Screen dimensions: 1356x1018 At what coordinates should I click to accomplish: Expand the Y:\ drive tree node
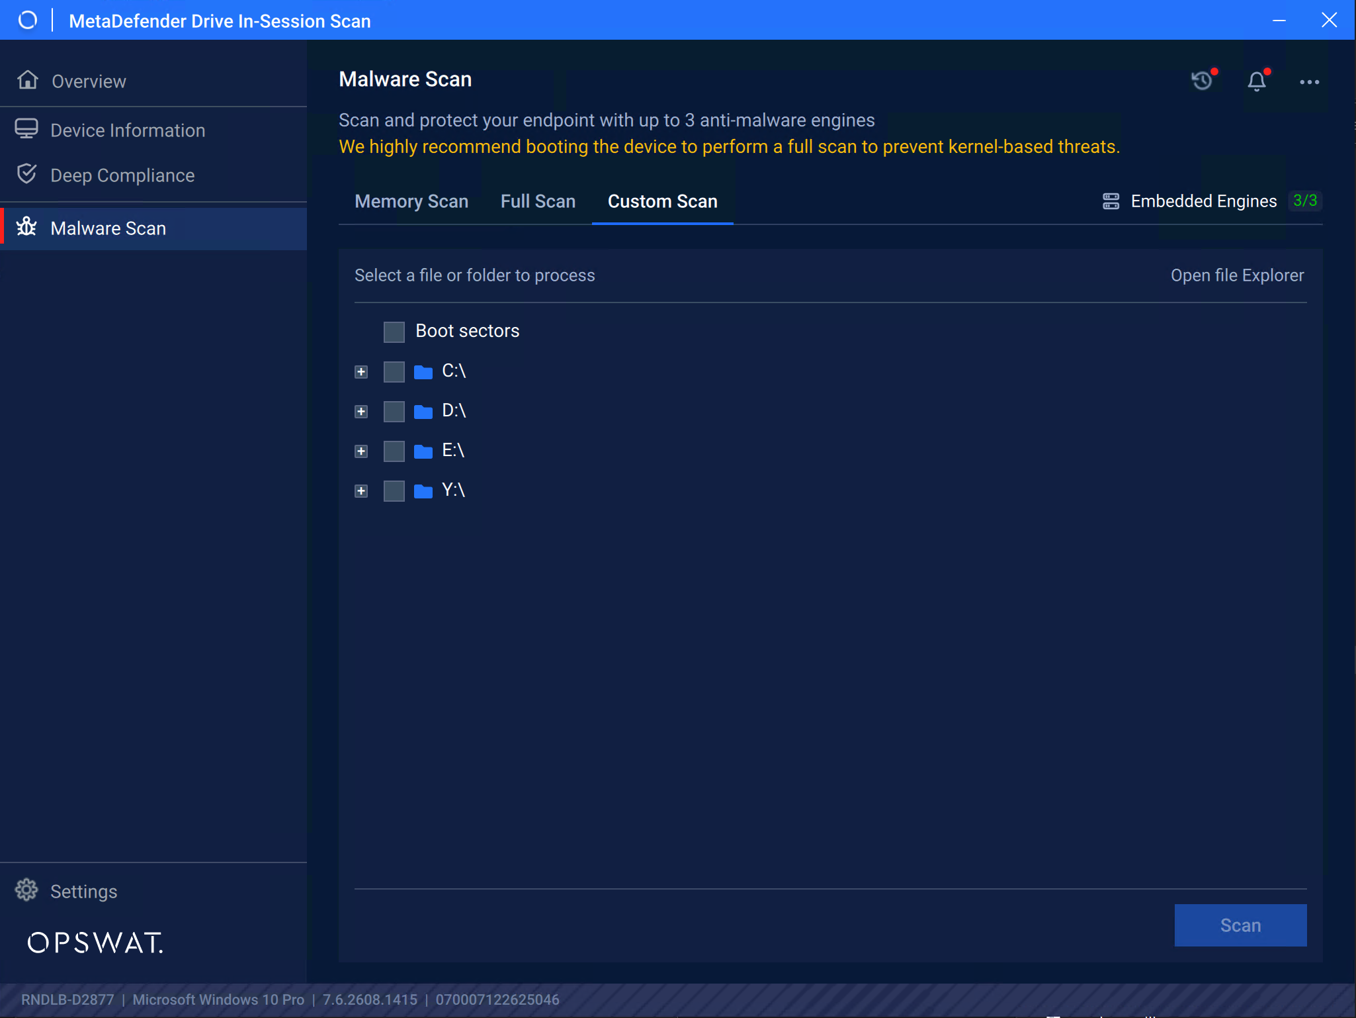pos(361,490)
